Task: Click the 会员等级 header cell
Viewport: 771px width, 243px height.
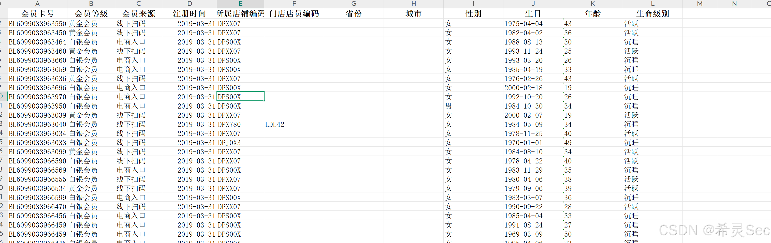Action: point(91,13)
